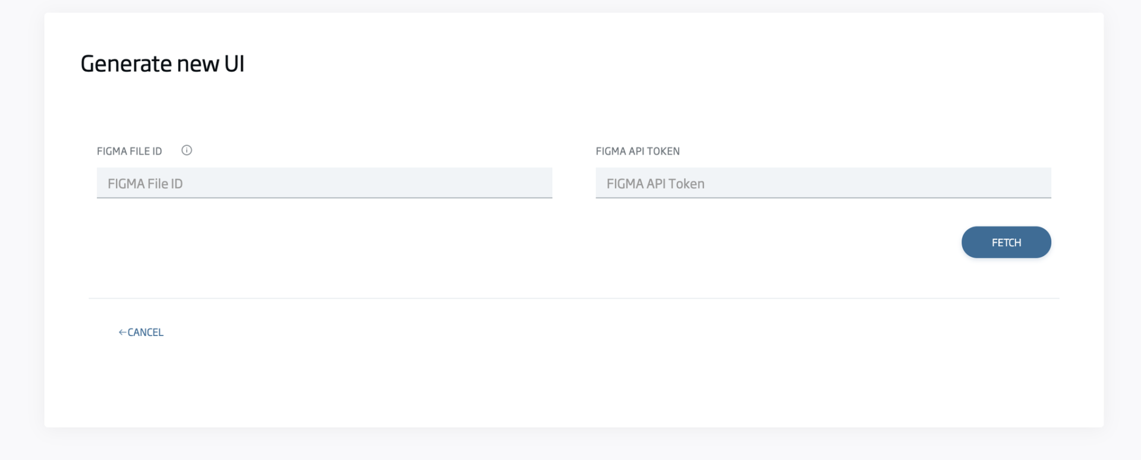Open the circled 'i' information icon
The height and width of the screenshot is (460, 1141).
[187, 150]
